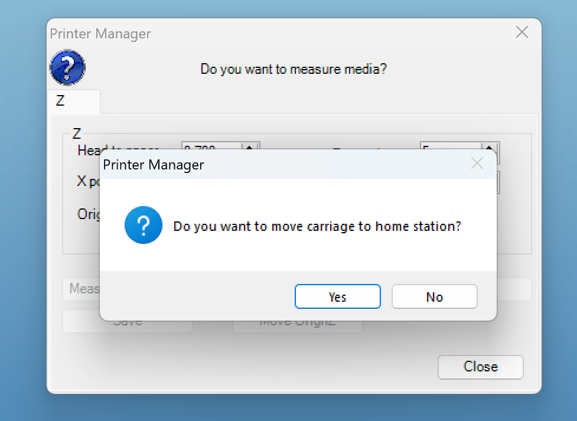Decline with the No button
Screen dimensions: 577x421
[434, 296]
